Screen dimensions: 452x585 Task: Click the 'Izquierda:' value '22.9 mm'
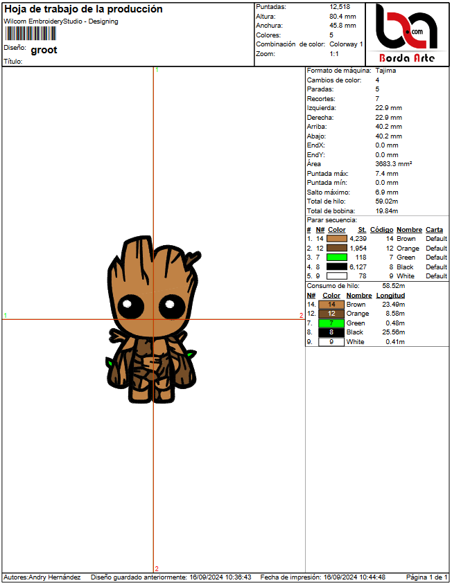(x=388, y=108)
